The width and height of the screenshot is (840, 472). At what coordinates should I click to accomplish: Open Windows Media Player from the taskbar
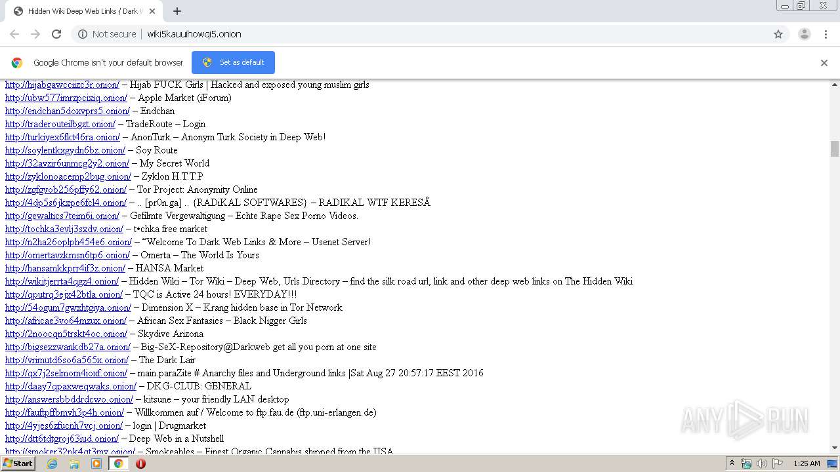pos(96,463)
